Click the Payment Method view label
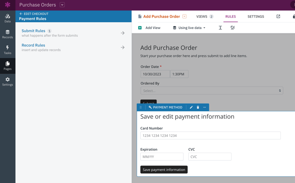 pyautogui.click(x=168, y=107)
